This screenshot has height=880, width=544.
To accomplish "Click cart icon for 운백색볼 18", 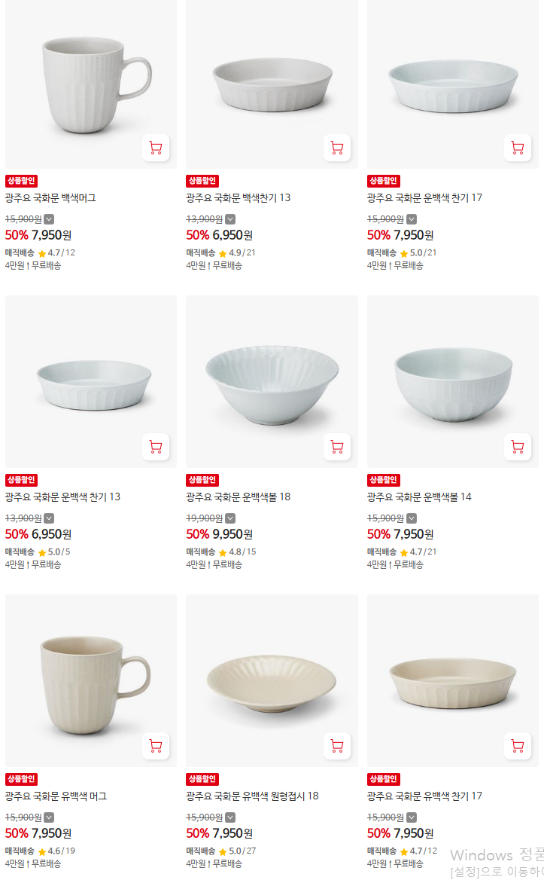I will pyautogui.click(x=337, y=448).
